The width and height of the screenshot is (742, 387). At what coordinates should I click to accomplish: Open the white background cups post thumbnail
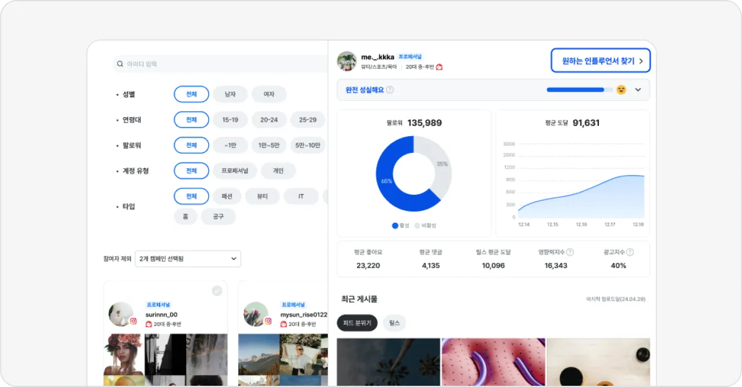point(598,362)
